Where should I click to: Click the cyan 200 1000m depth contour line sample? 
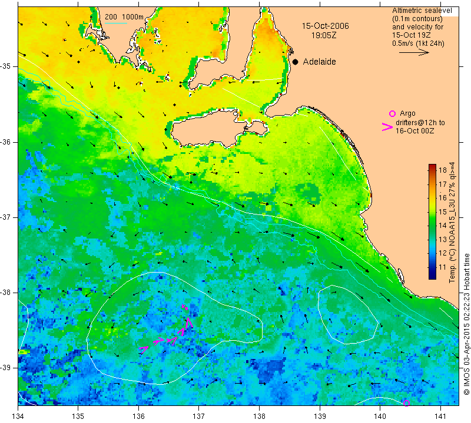tap(116, 23)
